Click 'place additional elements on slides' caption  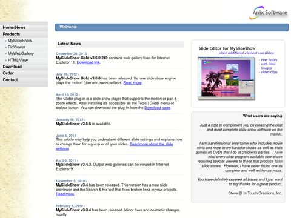tap(246, 53)
